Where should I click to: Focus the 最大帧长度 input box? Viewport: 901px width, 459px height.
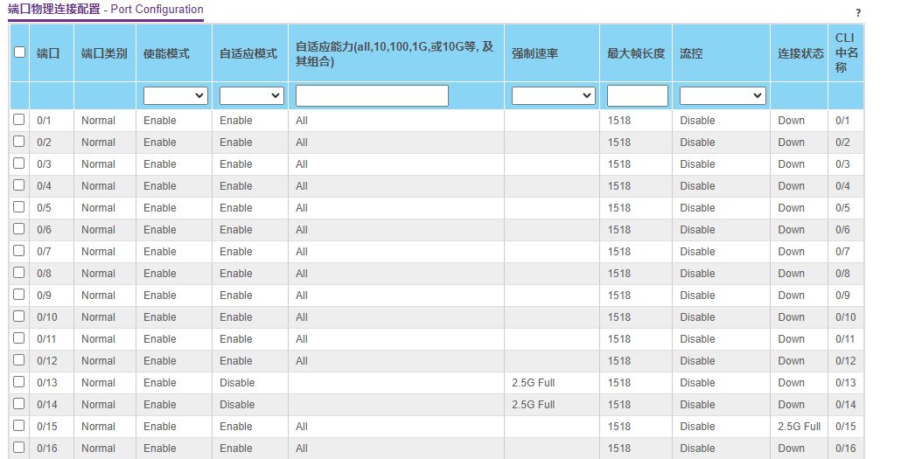637,95
